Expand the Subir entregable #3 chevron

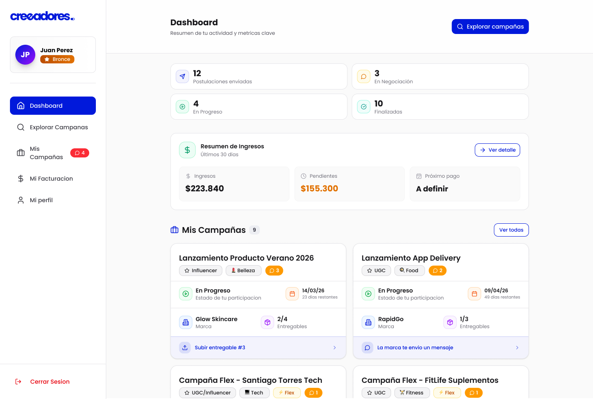click(334, 348)
